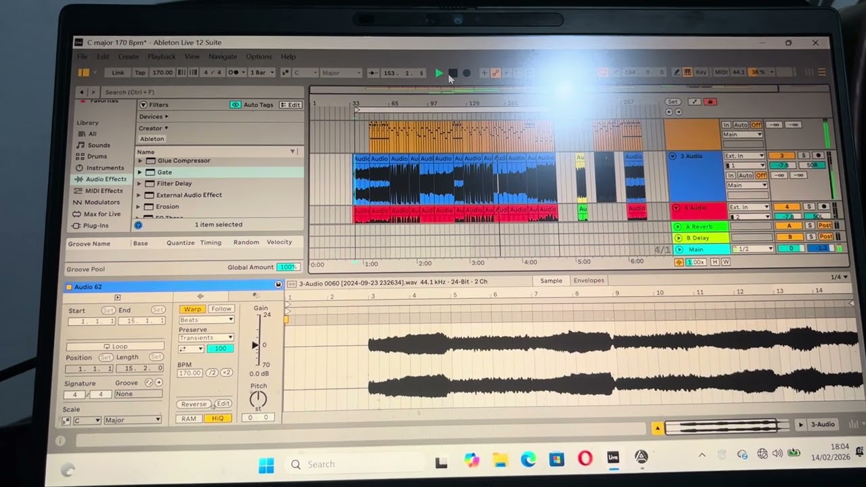This screenshot has height=487, width=866.
Task: Jump to previous locator arrow
Action: coord(669,112)
